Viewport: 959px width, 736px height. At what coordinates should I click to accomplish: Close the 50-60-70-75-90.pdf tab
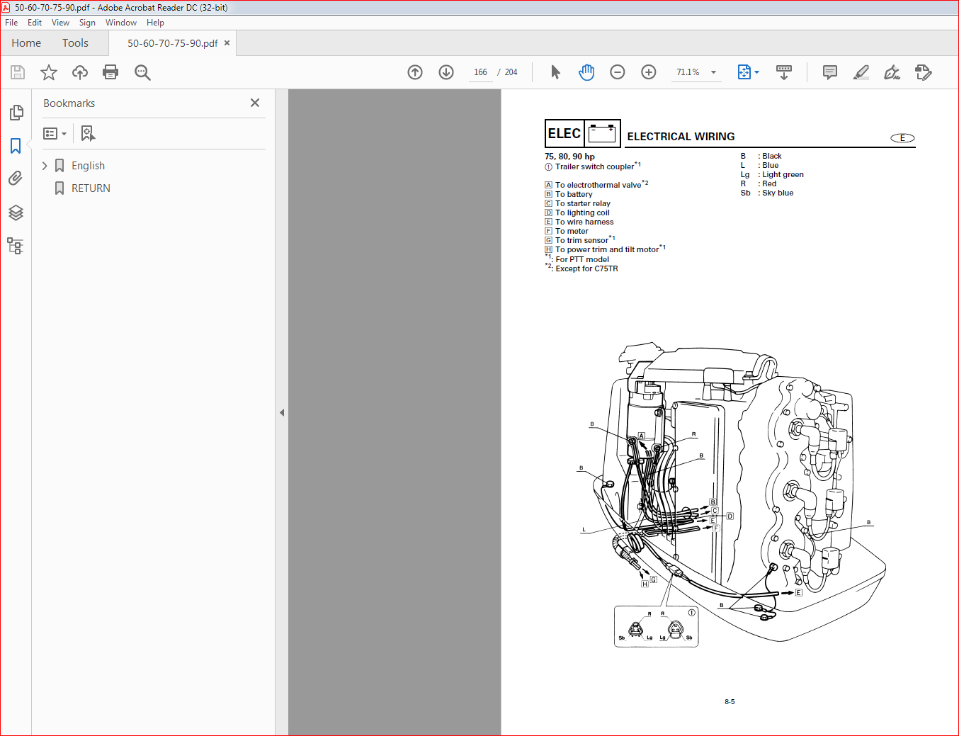(227, 43)
